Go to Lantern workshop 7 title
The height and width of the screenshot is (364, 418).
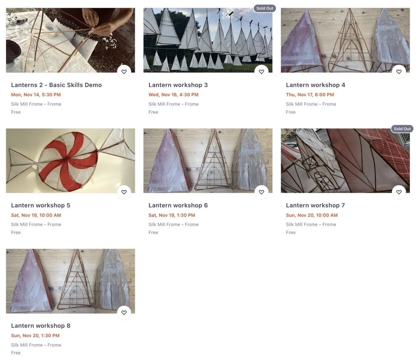click(x=316, y=205)
